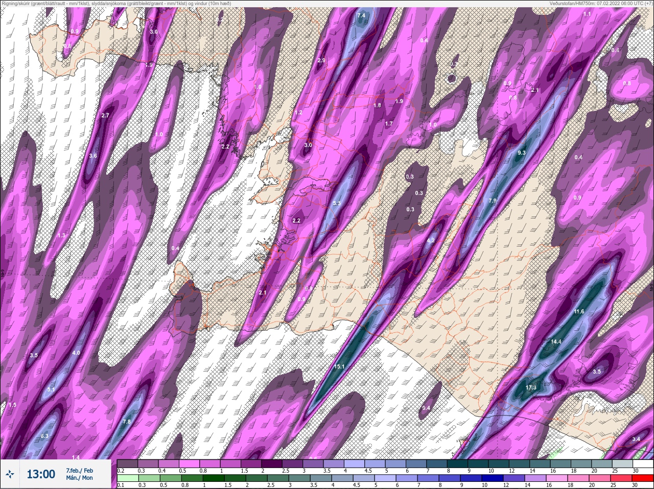
Task: Click the 1.3 precipitation value
Action: [62, 235]
